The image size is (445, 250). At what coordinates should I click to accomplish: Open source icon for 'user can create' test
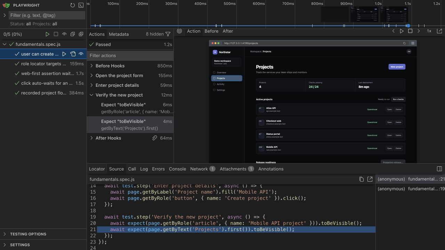pos(73,54)
